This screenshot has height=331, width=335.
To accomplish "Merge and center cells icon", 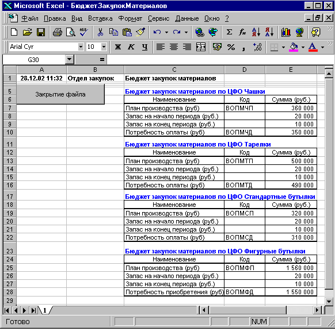I will 201,47.
